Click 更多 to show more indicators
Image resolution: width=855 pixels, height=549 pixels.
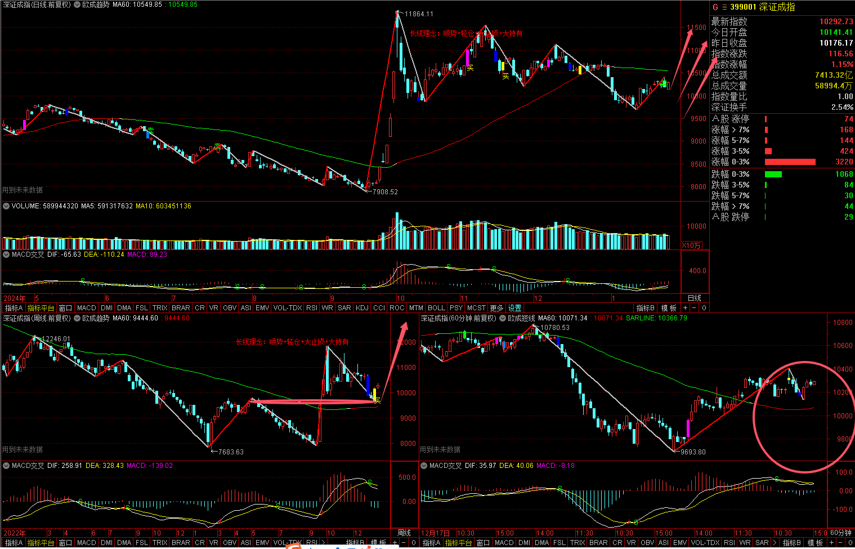pos(496,308)
